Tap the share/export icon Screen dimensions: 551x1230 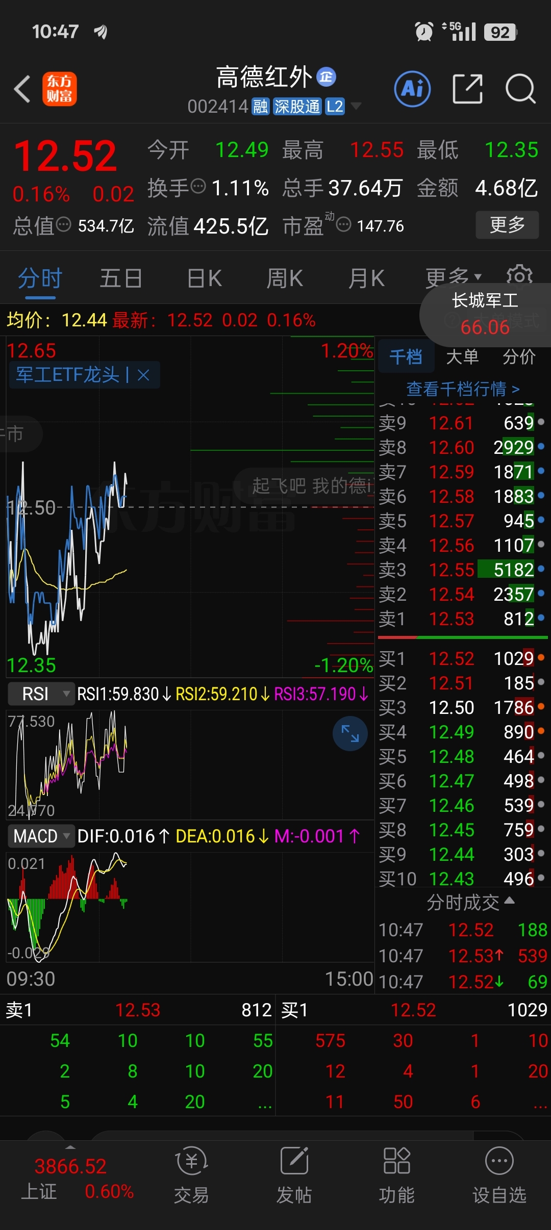[x=467, y=89]
